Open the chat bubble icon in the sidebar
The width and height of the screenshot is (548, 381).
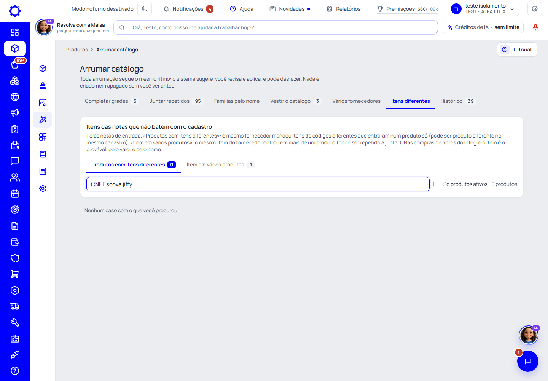(15, 161)
